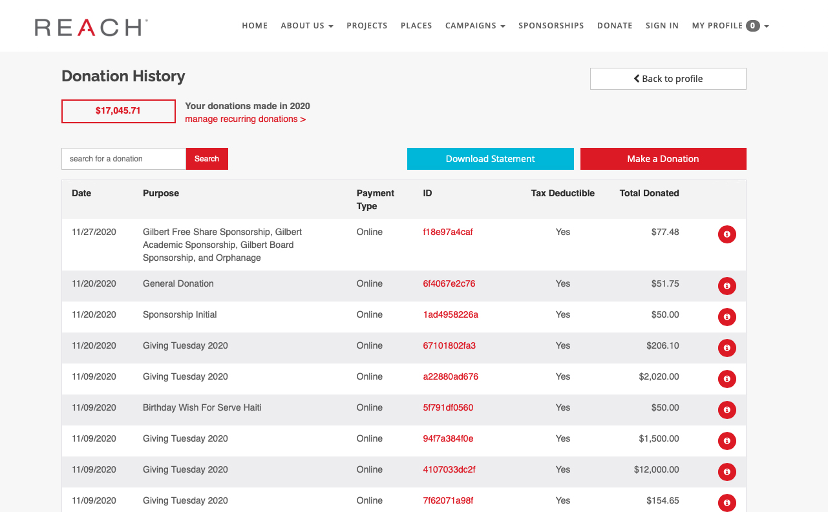Open details icon for the $12,000.00 donation
Viewport: 828px width, 512px height.
[727, 472]
